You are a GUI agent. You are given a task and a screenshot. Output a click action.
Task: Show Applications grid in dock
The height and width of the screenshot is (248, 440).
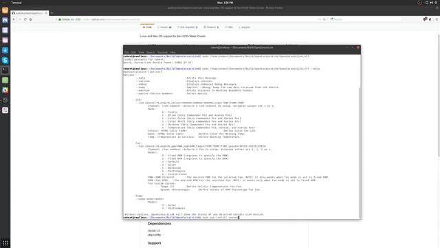click(x=5, y=243)
